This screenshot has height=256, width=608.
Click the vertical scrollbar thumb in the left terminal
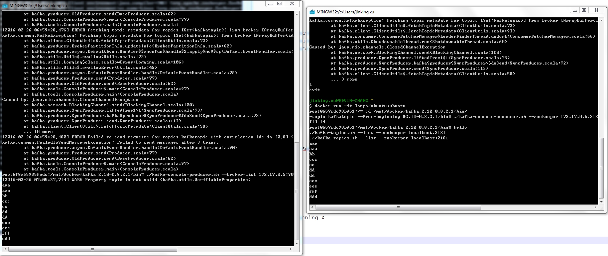[x=297, y=191]
